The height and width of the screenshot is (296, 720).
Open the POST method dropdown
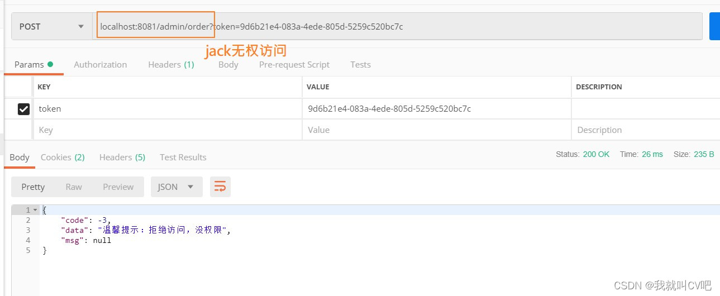pyautogui.click(x=52, y=26)
